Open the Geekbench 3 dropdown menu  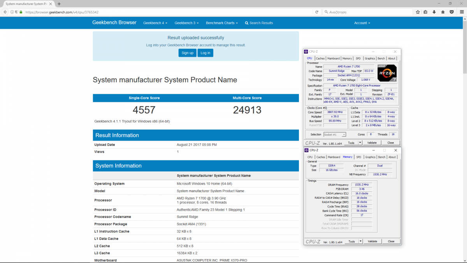[186, 23]
